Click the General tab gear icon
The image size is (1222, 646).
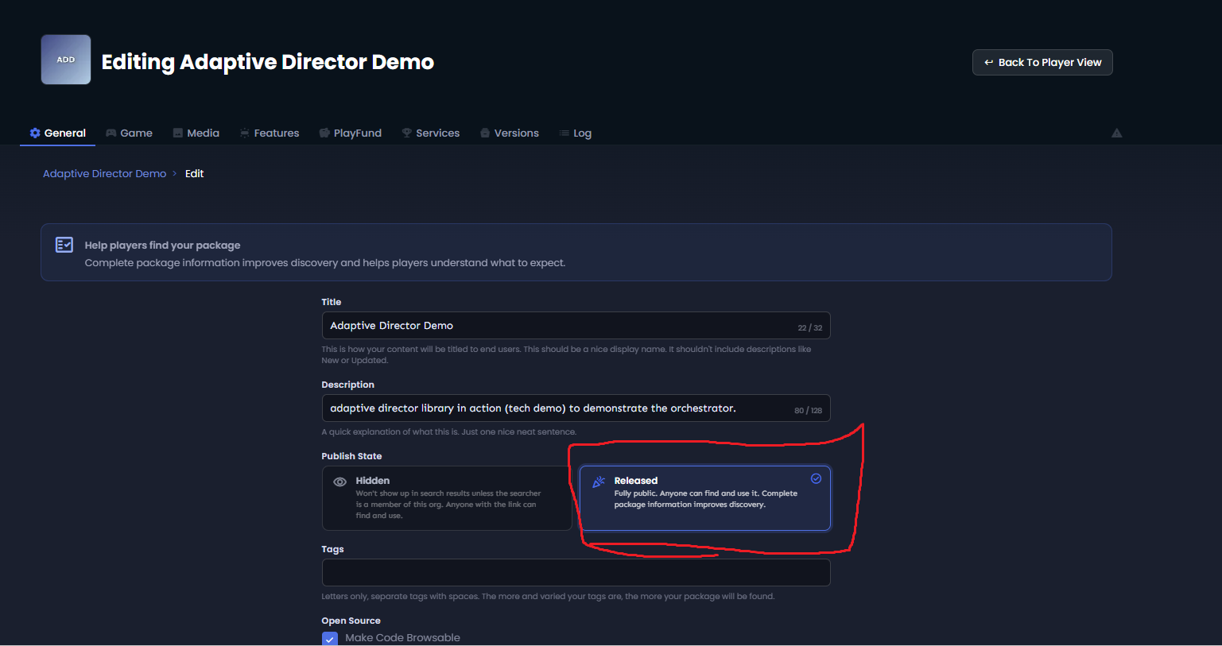click(x=35, y=133)
